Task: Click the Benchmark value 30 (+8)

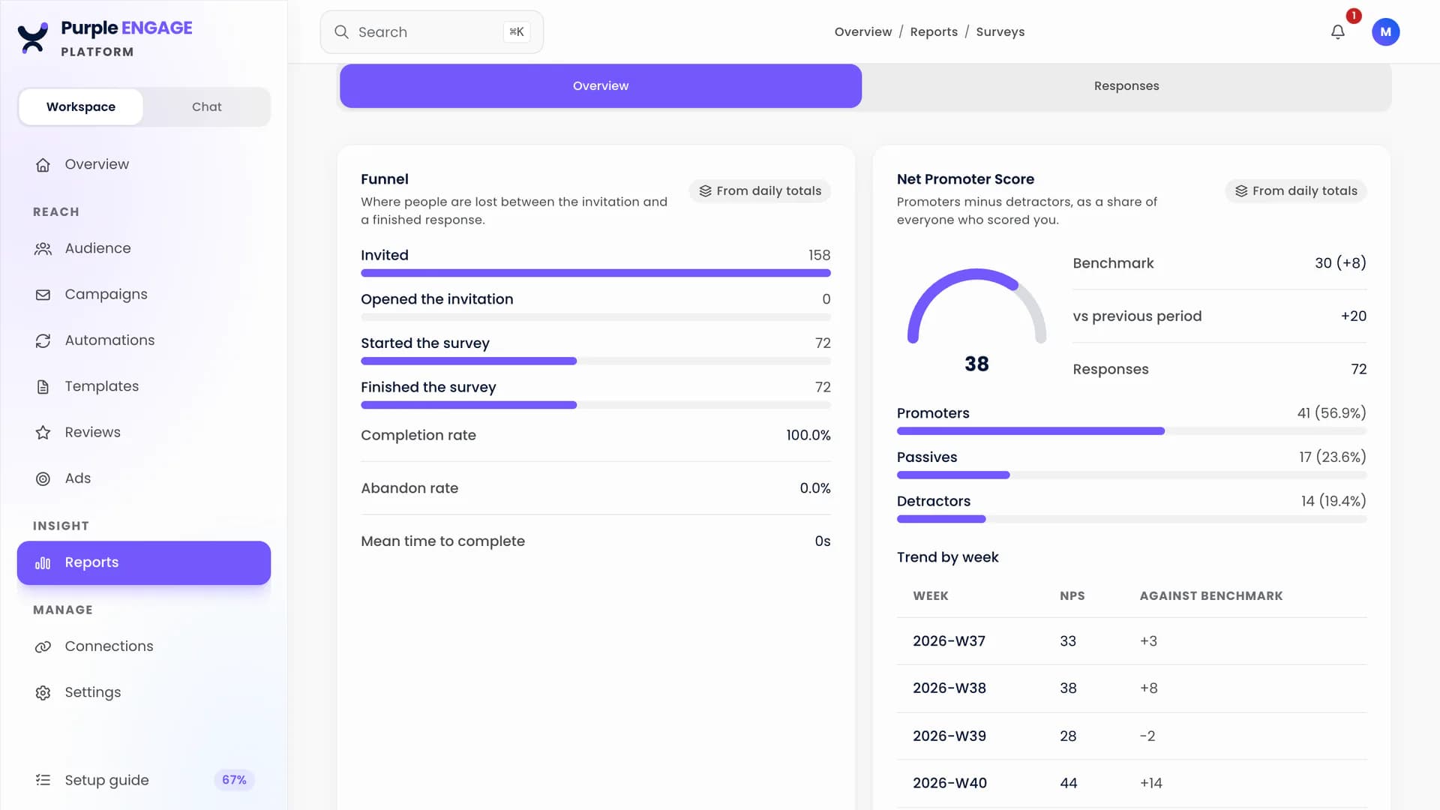Action: coord(1340,263)
